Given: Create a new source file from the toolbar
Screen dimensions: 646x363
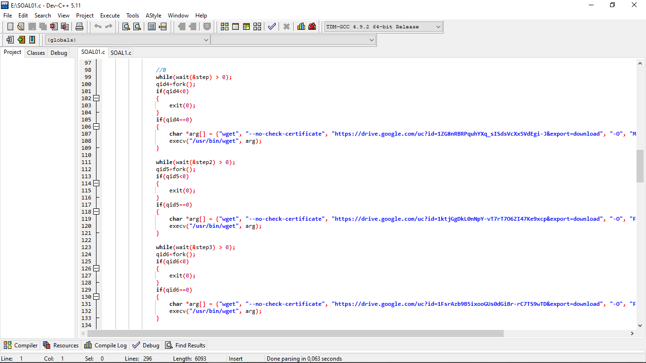Looking at the screenshot, I should click(x=10, y=26).
